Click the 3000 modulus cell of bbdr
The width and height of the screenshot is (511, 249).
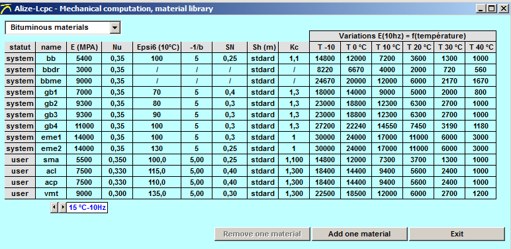tap(84, 70)
